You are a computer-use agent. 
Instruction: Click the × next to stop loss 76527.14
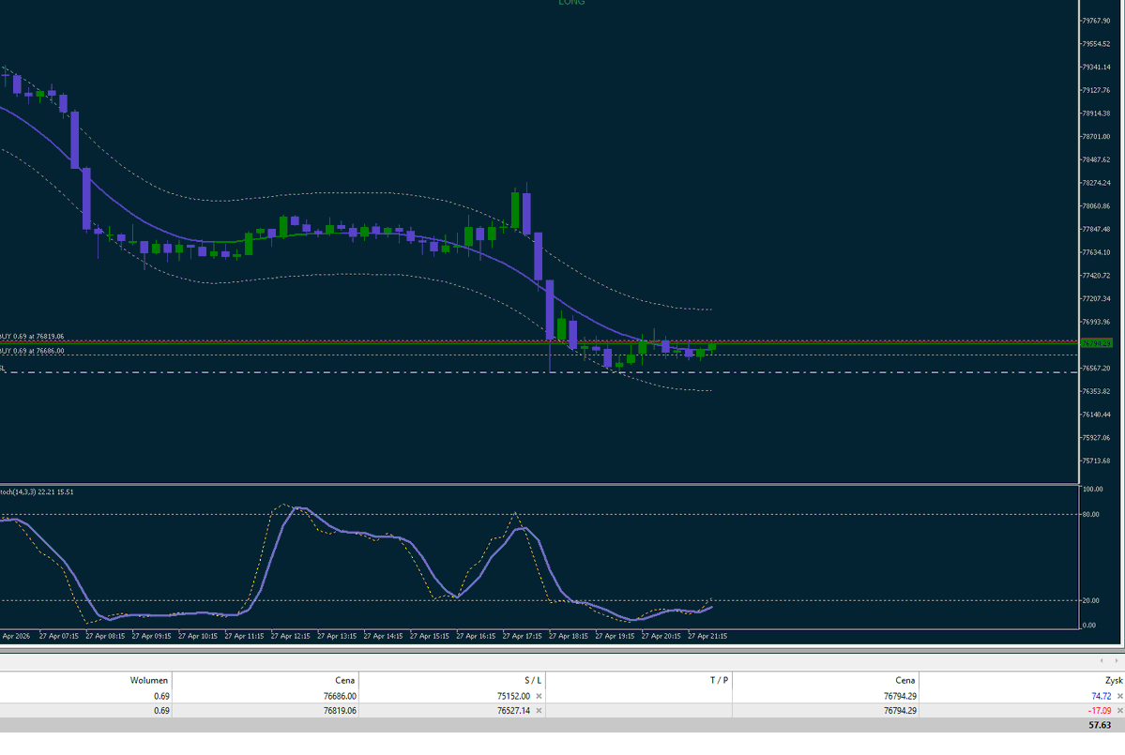540,711
